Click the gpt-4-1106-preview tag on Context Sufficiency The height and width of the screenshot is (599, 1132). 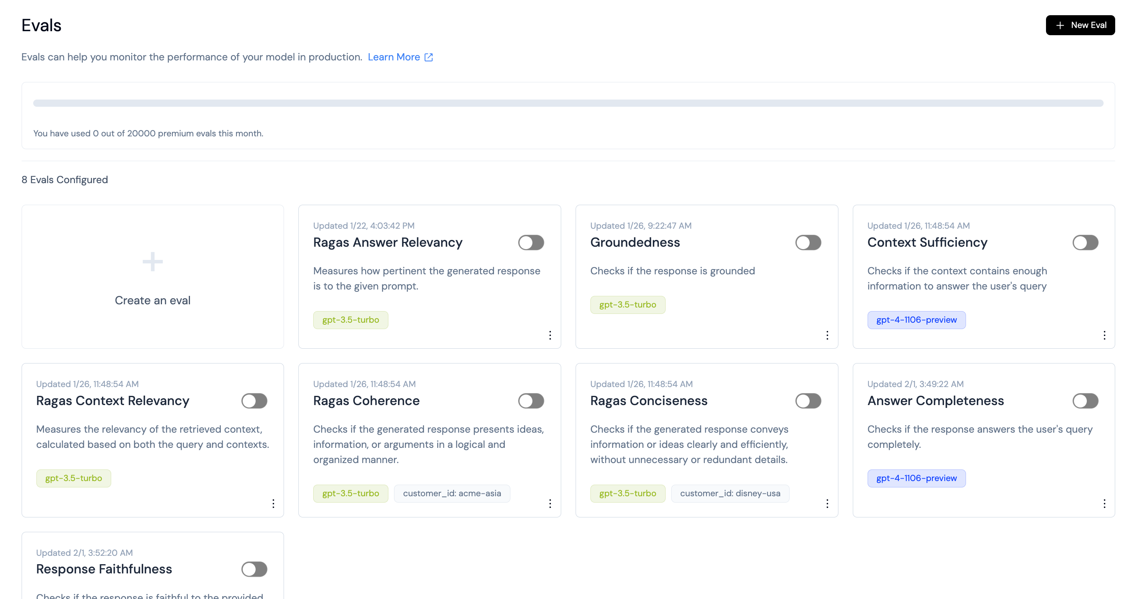916,320
